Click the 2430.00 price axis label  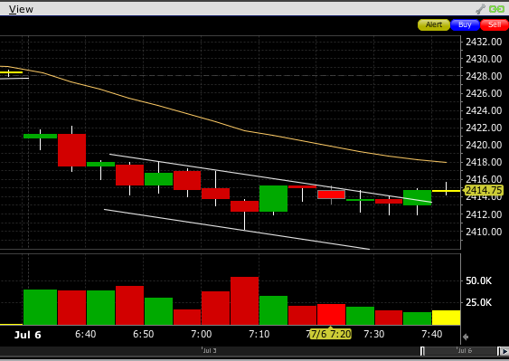click(484, 59)
